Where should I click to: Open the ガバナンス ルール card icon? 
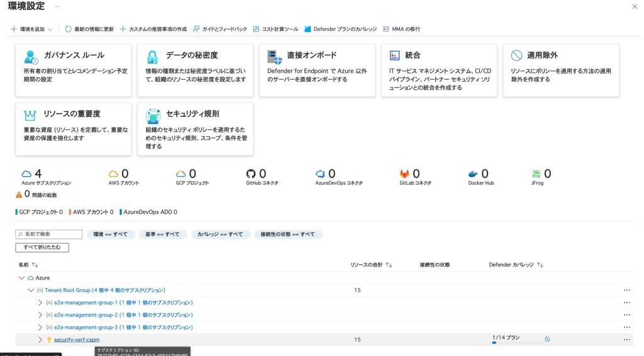coord(31,56)
